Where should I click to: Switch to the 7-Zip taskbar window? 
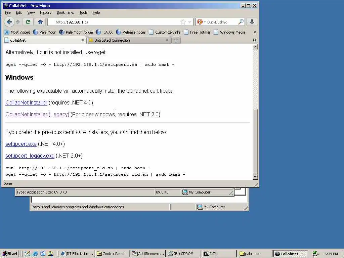click(219, 254)
